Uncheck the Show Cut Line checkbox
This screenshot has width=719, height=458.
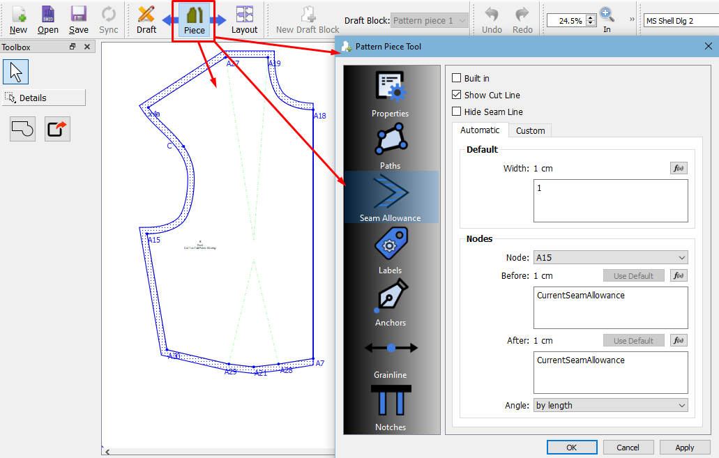pos(457,96)
